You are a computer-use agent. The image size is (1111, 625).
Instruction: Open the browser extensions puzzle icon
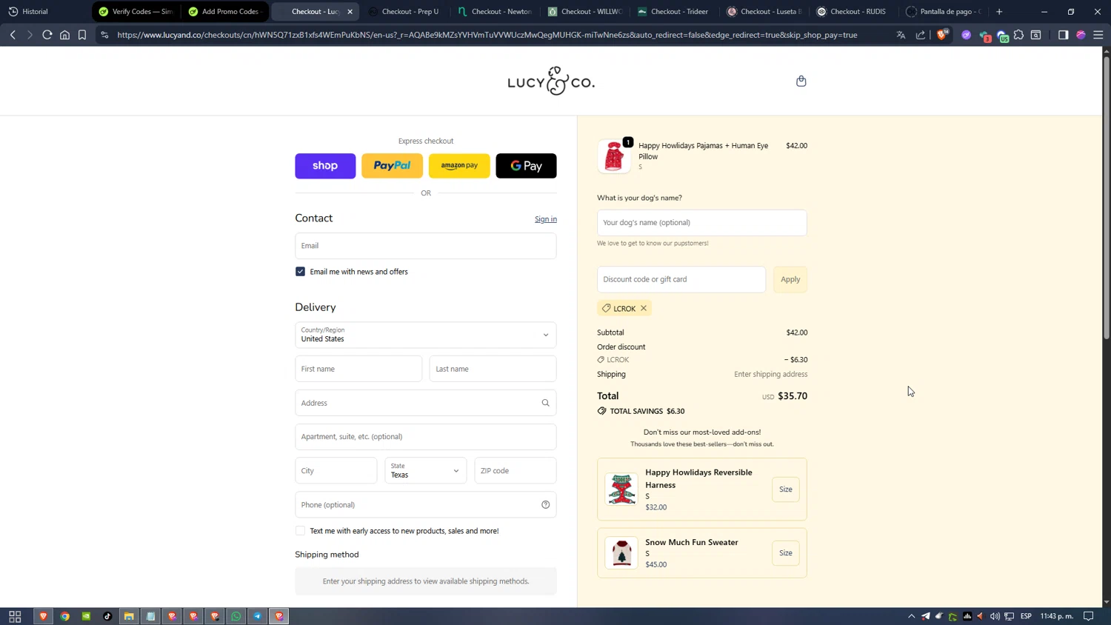click(x=1019, y=35)
